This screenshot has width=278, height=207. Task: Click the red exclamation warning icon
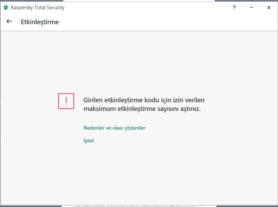pos(66,101)
